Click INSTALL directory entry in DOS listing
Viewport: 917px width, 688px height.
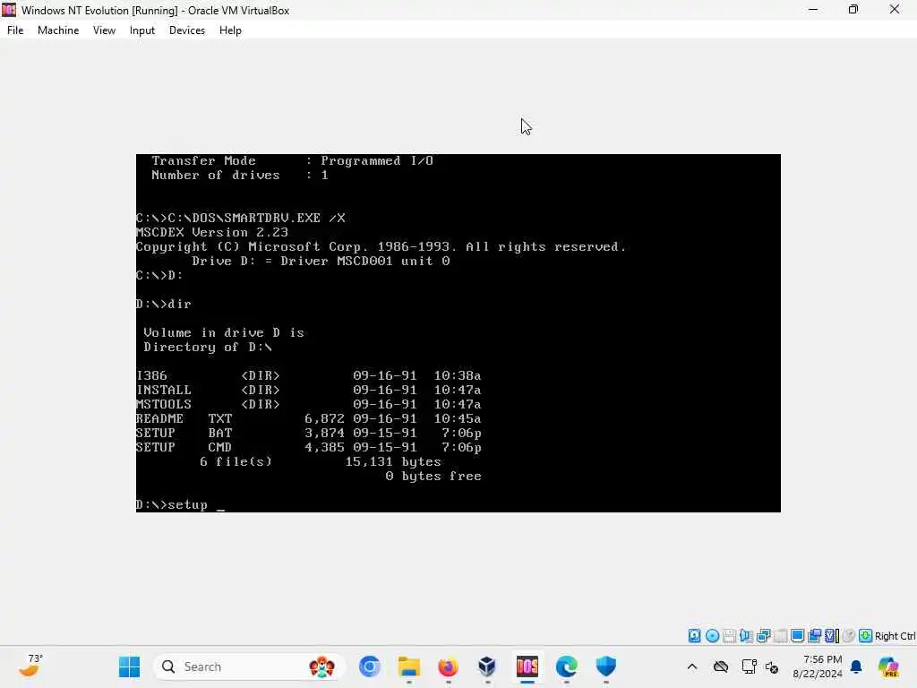[308, 390]
